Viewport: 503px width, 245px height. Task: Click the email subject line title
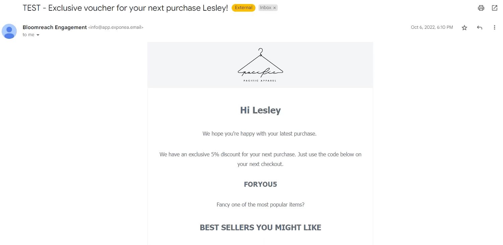[125, 8]
